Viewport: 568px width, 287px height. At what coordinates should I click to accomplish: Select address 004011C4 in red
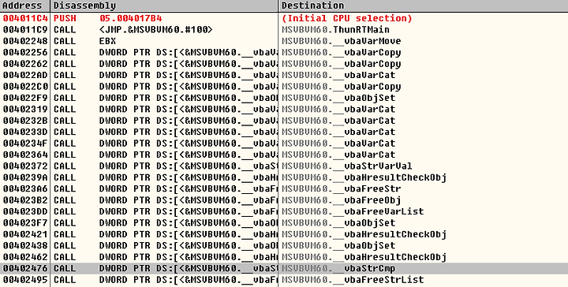tap(25, 18)
